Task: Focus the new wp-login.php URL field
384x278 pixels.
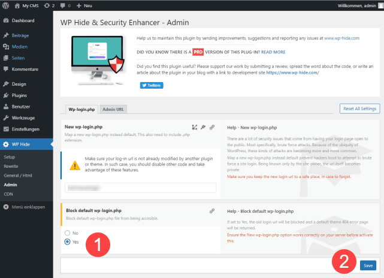Action: 141,188
